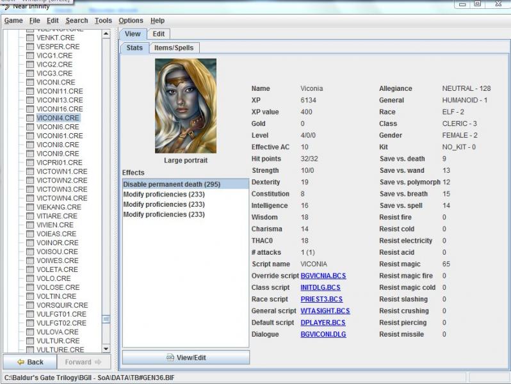This screenshot has width=511, height=384.
Task: Select VIVIEN.CRE in the file tree
Action: [x=55, y=225]
